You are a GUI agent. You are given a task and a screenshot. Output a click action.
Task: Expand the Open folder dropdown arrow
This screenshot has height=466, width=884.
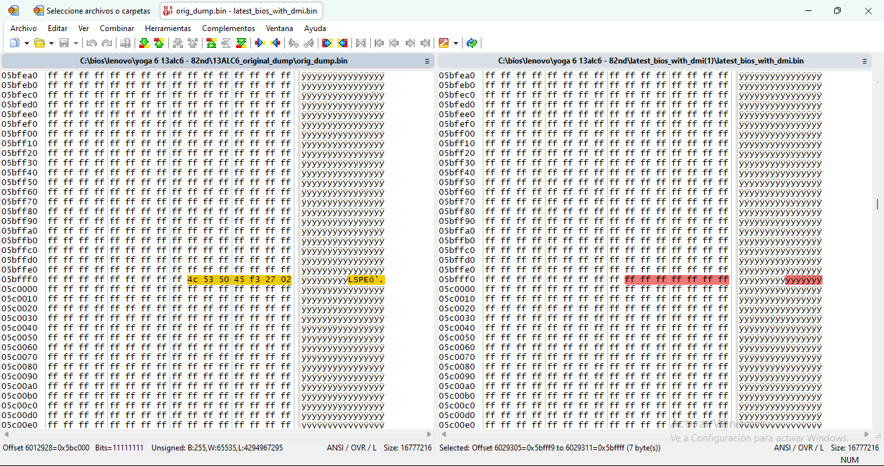(51, 43)
